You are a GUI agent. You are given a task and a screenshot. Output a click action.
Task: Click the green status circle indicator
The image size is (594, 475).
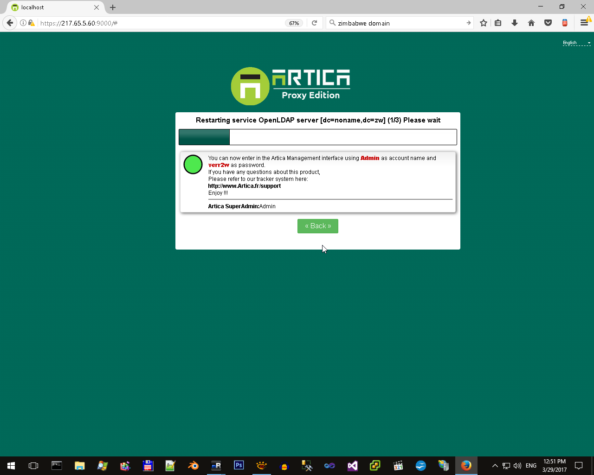pyautogui.click(x=193, y=164)
